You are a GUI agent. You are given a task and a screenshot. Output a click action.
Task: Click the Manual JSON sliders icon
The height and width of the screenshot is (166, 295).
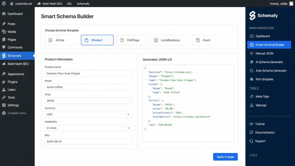tap(251, 53)
